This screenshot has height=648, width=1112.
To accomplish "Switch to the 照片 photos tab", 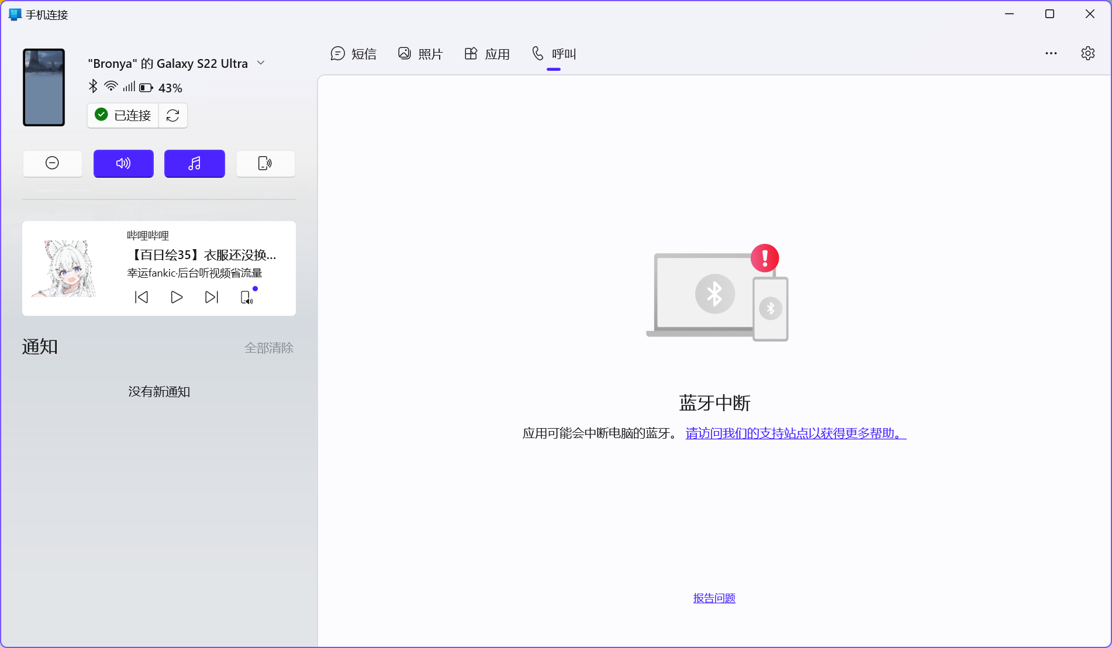I will 420,54.
